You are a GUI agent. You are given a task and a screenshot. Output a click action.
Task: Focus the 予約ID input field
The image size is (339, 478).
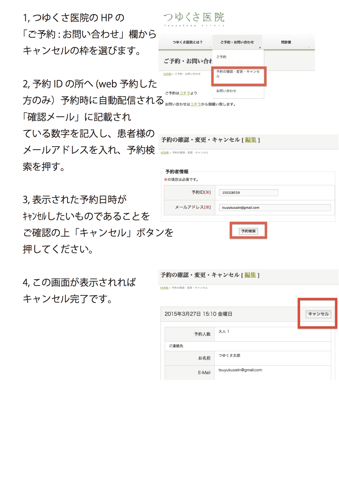[x=249, y=193]
